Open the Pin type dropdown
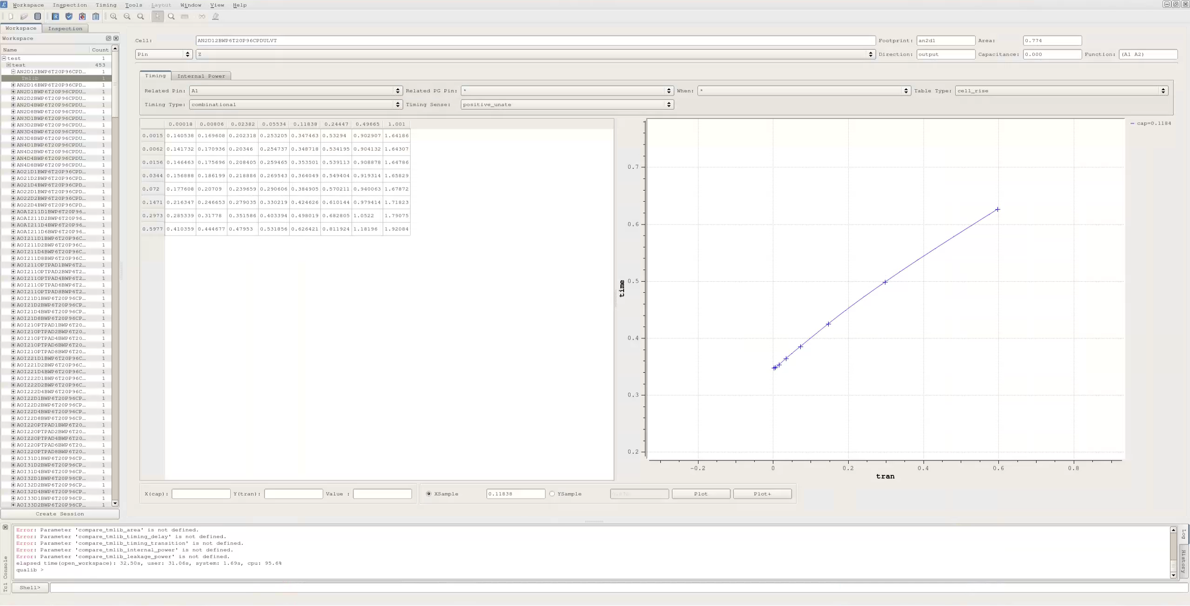 point(164,54)
